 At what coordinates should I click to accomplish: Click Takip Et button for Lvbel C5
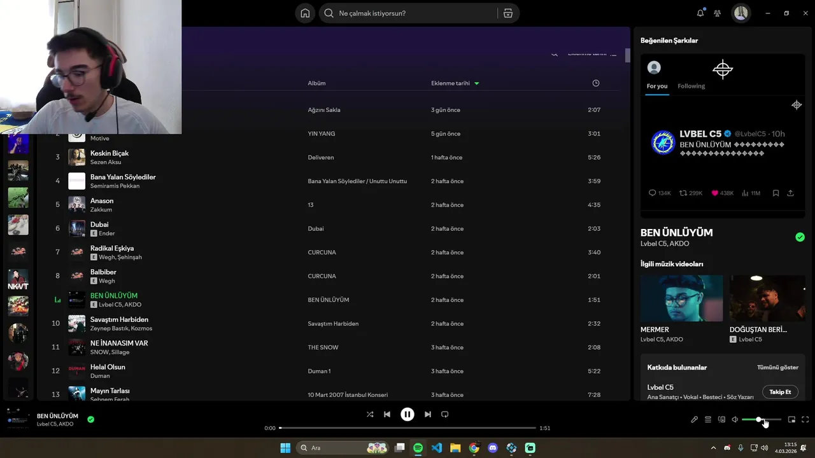pyautogui.click(x=780, y=392)
